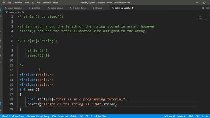This screenshot has width=210, height=118.
Task: Click the first comment line strlen() vs sizeof()
Action: pos(40,17)
